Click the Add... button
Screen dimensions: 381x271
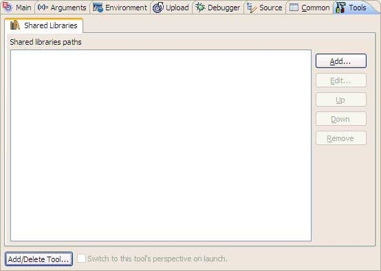[341, 61]
